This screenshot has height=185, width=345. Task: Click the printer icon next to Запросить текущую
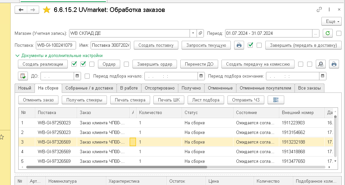pyautogui.click(x=239, y=45)
